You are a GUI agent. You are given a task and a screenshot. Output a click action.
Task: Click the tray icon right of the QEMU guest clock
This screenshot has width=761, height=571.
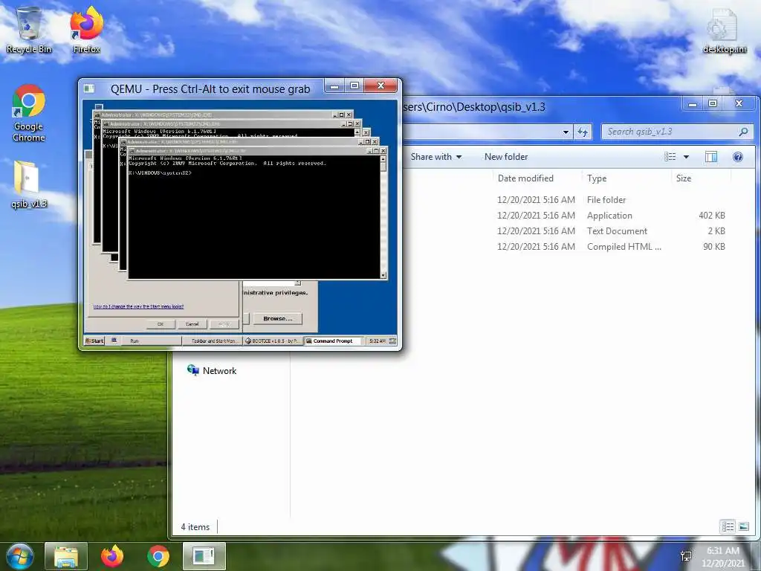392,341
